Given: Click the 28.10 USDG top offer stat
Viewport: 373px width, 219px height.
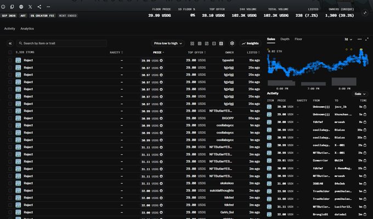Looking at the screenshot, I should [213, 15].
